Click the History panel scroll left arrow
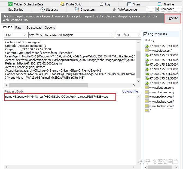 pos(146,167)
